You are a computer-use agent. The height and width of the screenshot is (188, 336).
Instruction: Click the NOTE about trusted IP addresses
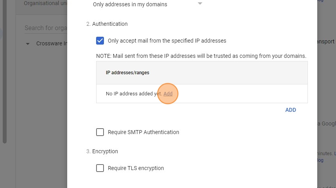pyautogui.click(x=201, y=56)
